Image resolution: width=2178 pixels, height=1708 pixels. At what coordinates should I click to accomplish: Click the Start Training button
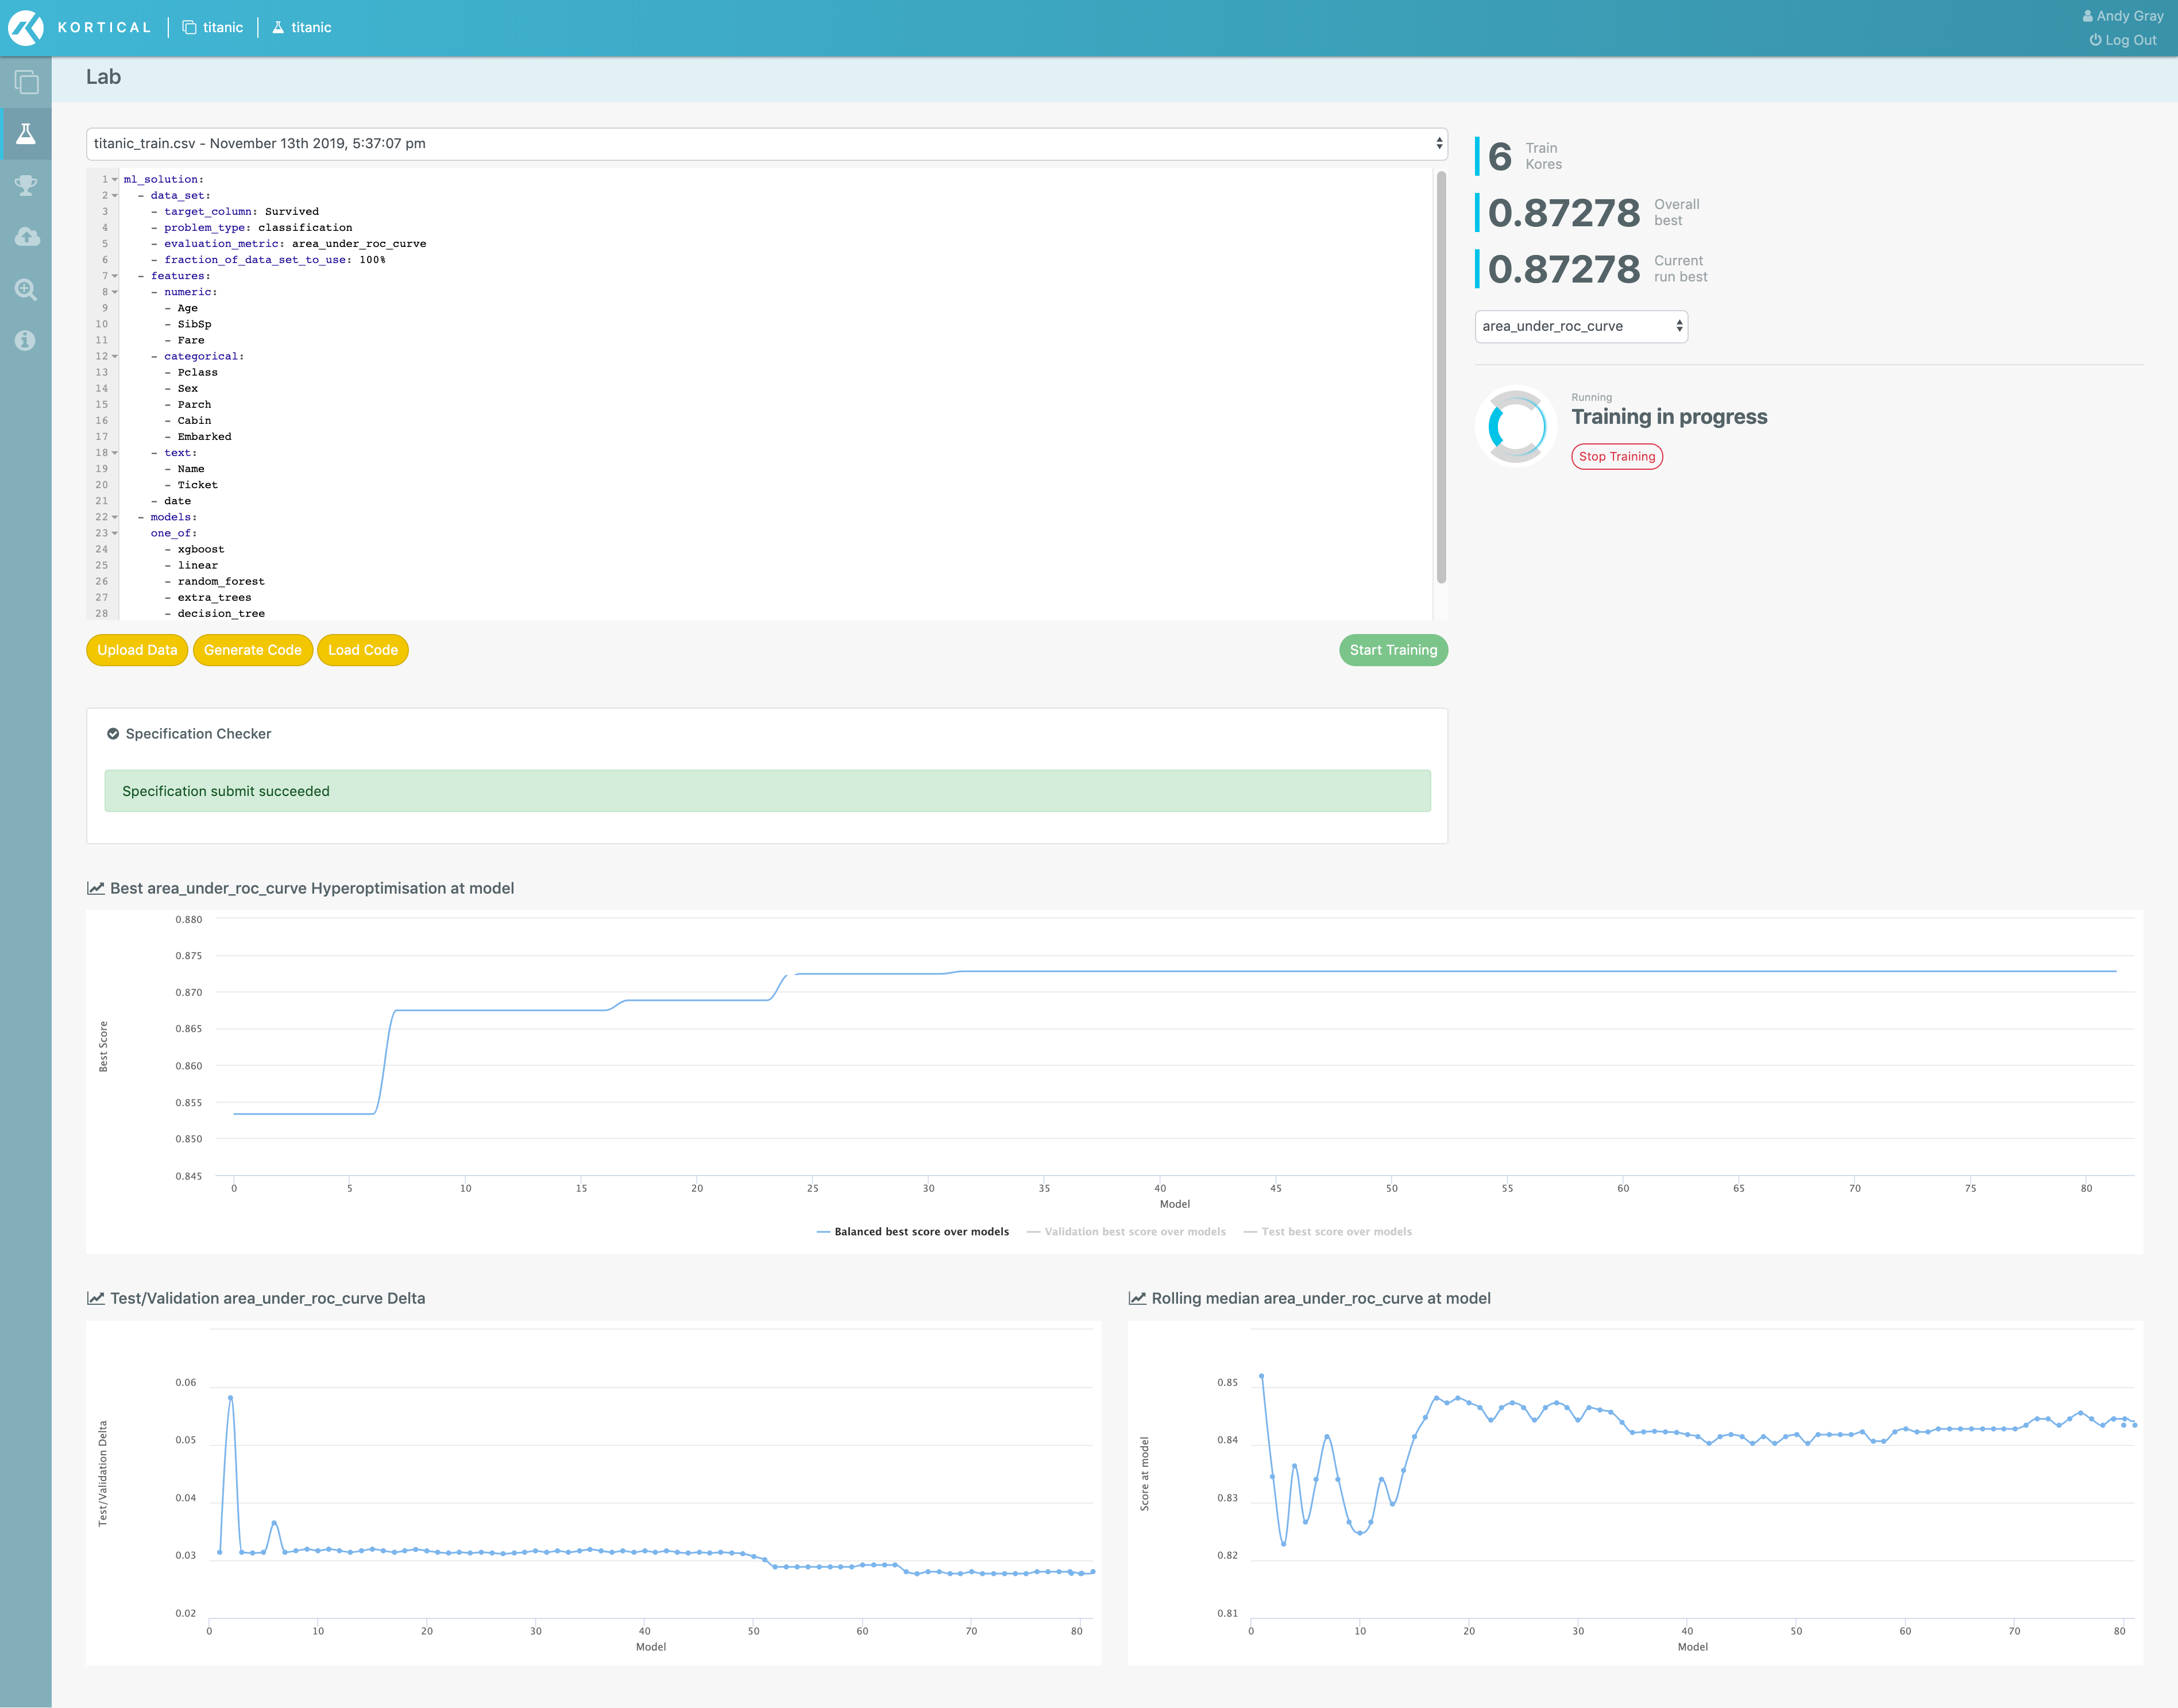(x=1392, y=650)
